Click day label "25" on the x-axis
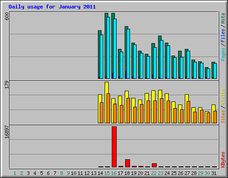228x178 pixels. click(x=174, y=173)
